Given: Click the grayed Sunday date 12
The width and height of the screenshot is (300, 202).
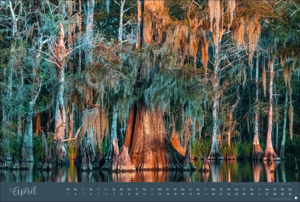Looking at the screenshot, I should tap(152, 194).
